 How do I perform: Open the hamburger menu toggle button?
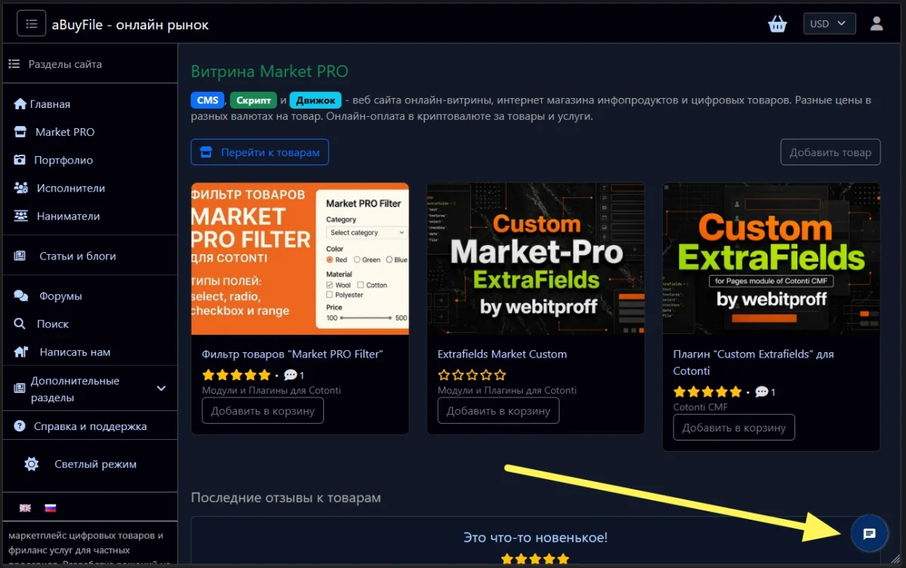tap(31, 23)
